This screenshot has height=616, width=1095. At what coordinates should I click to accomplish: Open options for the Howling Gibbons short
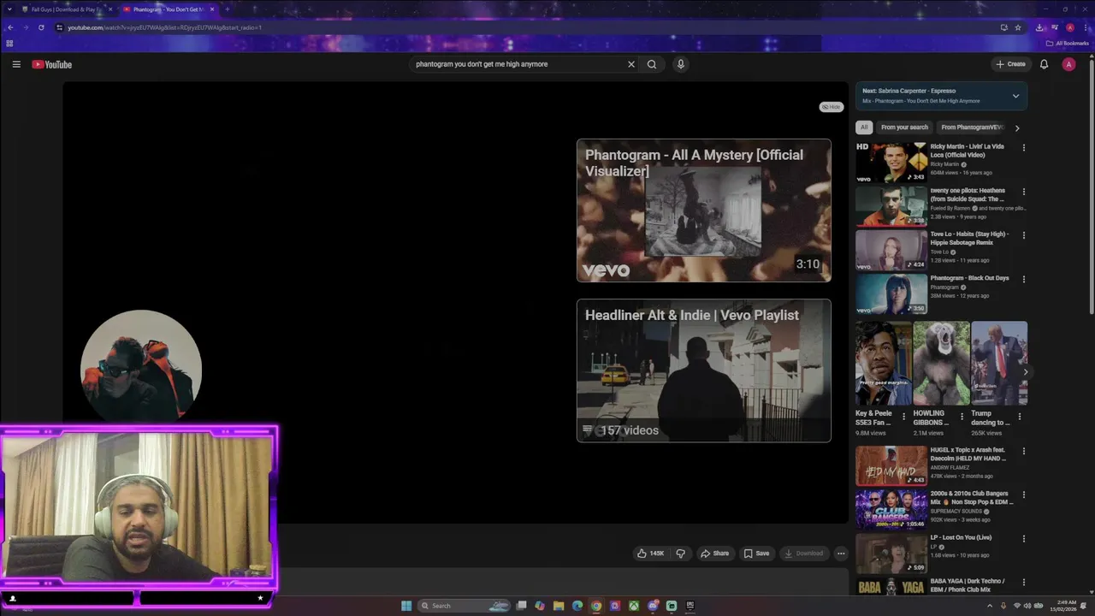[x=962, y=417]
